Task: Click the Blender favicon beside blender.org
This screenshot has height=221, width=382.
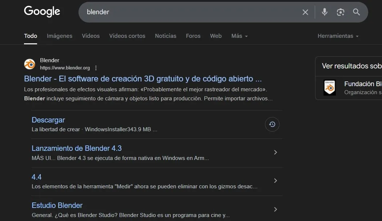Action: pos(30,64)
